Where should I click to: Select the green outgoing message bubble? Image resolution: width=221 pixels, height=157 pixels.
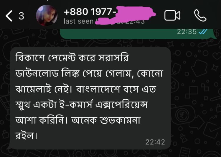point(138,34)
